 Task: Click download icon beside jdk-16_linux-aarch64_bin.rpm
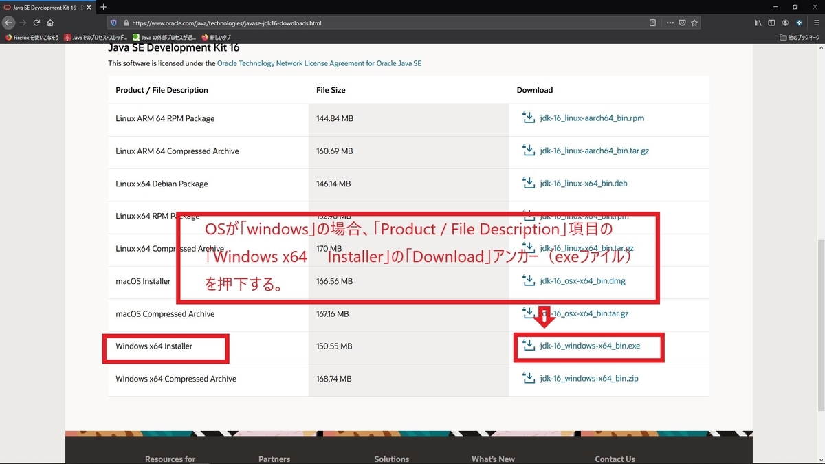(529, 118)
